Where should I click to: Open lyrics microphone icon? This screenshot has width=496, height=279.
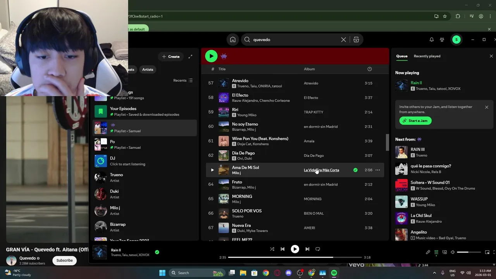[428, 252]
